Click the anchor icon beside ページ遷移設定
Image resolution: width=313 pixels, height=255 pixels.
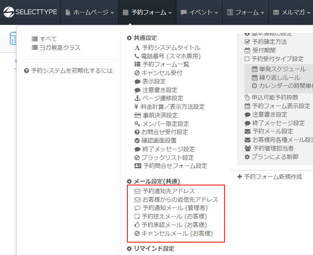[137, 98]
